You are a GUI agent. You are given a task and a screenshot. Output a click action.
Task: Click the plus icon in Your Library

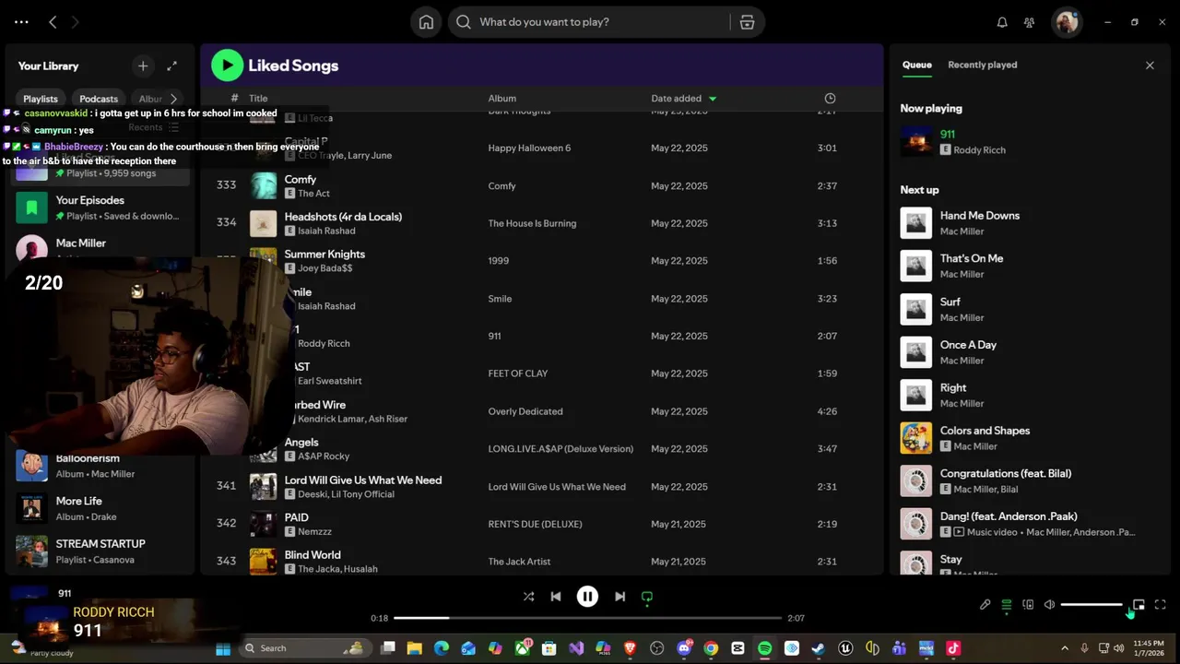point(143,65)
